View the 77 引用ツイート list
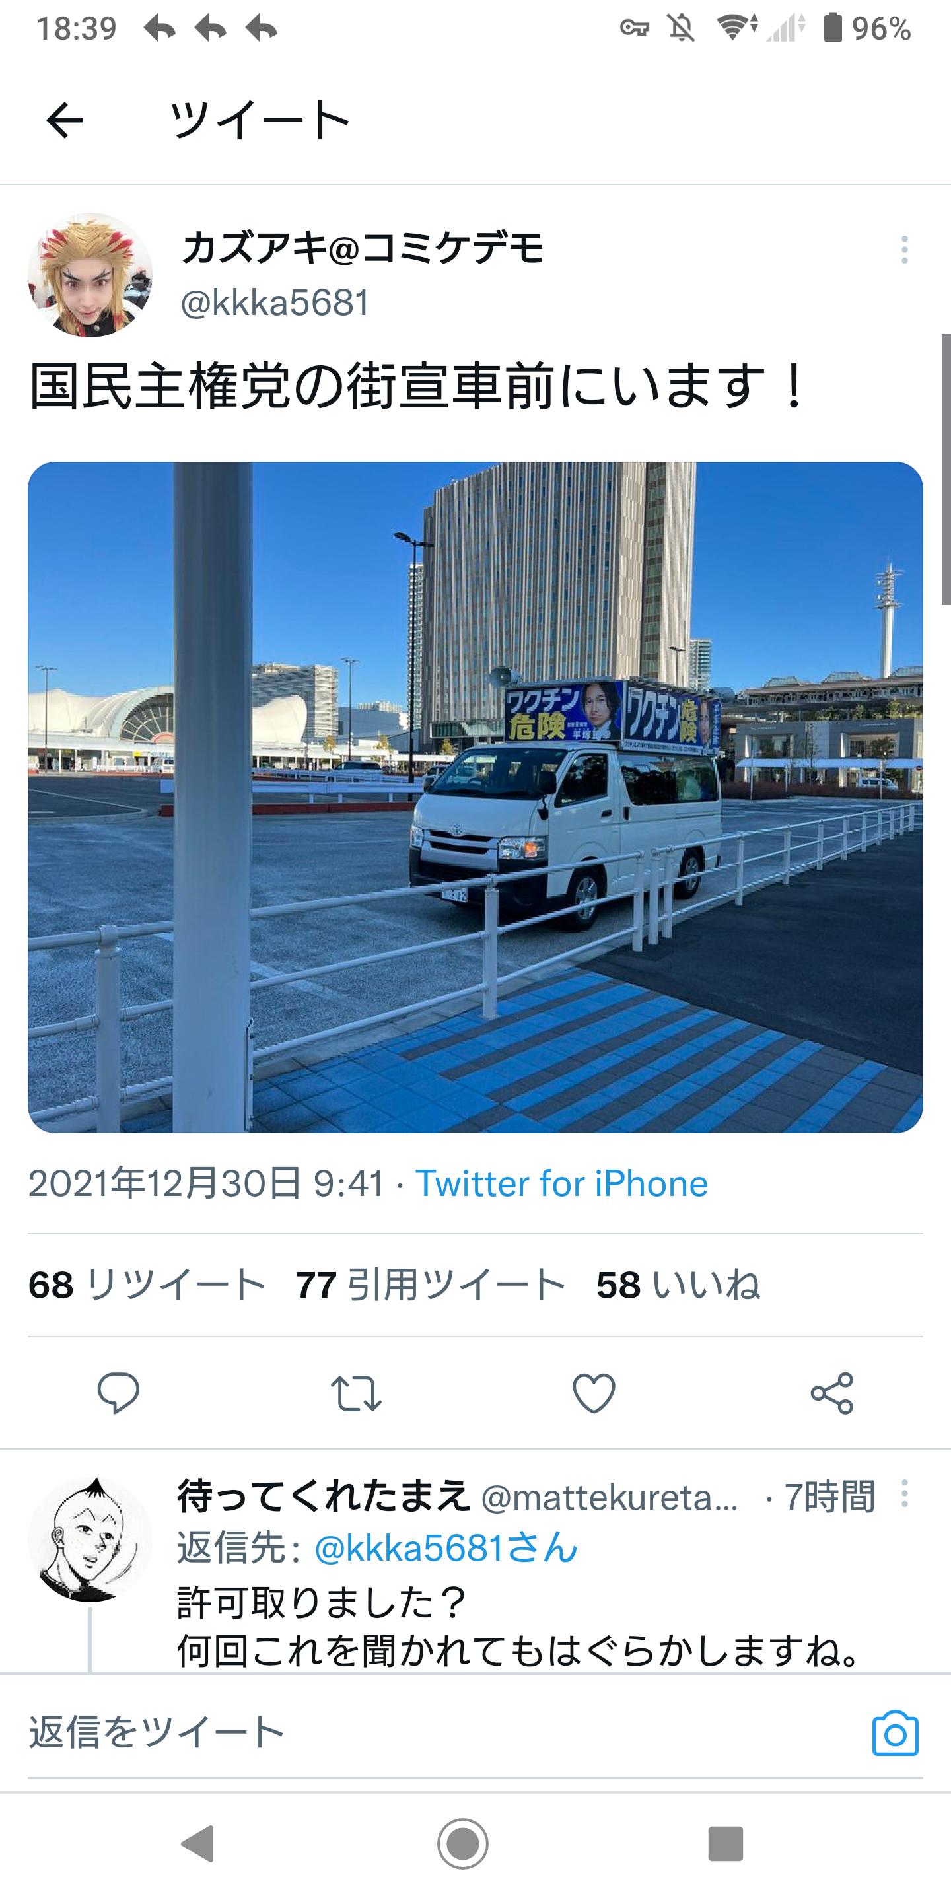 431,1285
